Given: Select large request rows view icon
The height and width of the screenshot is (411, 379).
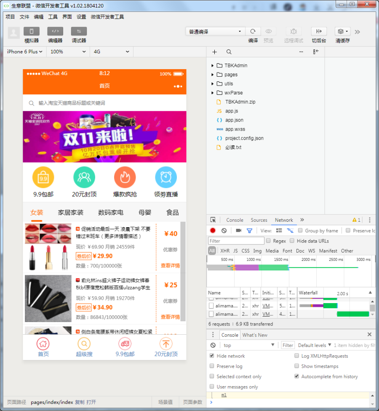Looking at the screenshot, I should pyautogui.click(x=279, y=231).
